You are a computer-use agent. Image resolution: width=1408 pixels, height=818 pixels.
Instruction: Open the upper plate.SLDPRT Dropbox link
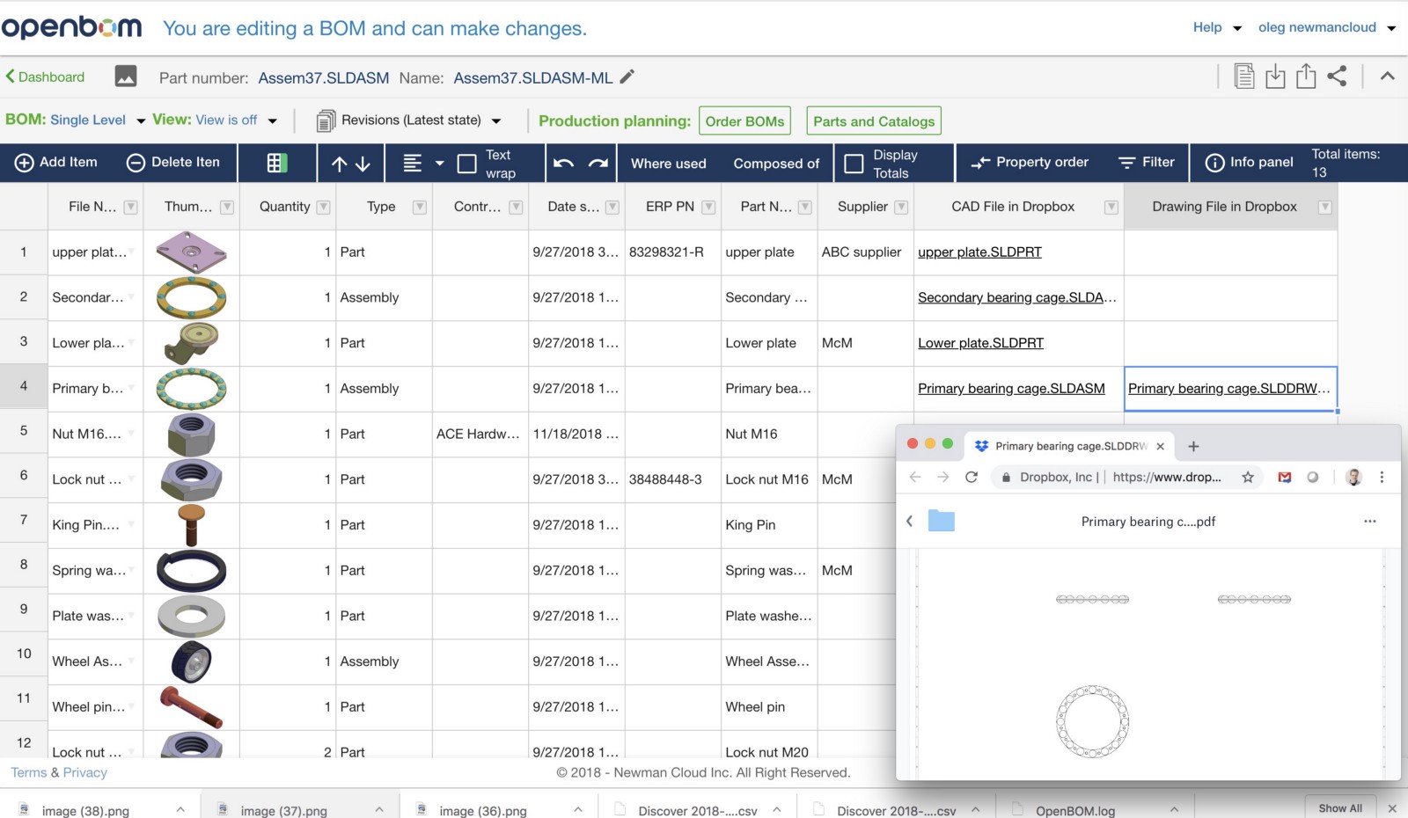coord(979,252)
